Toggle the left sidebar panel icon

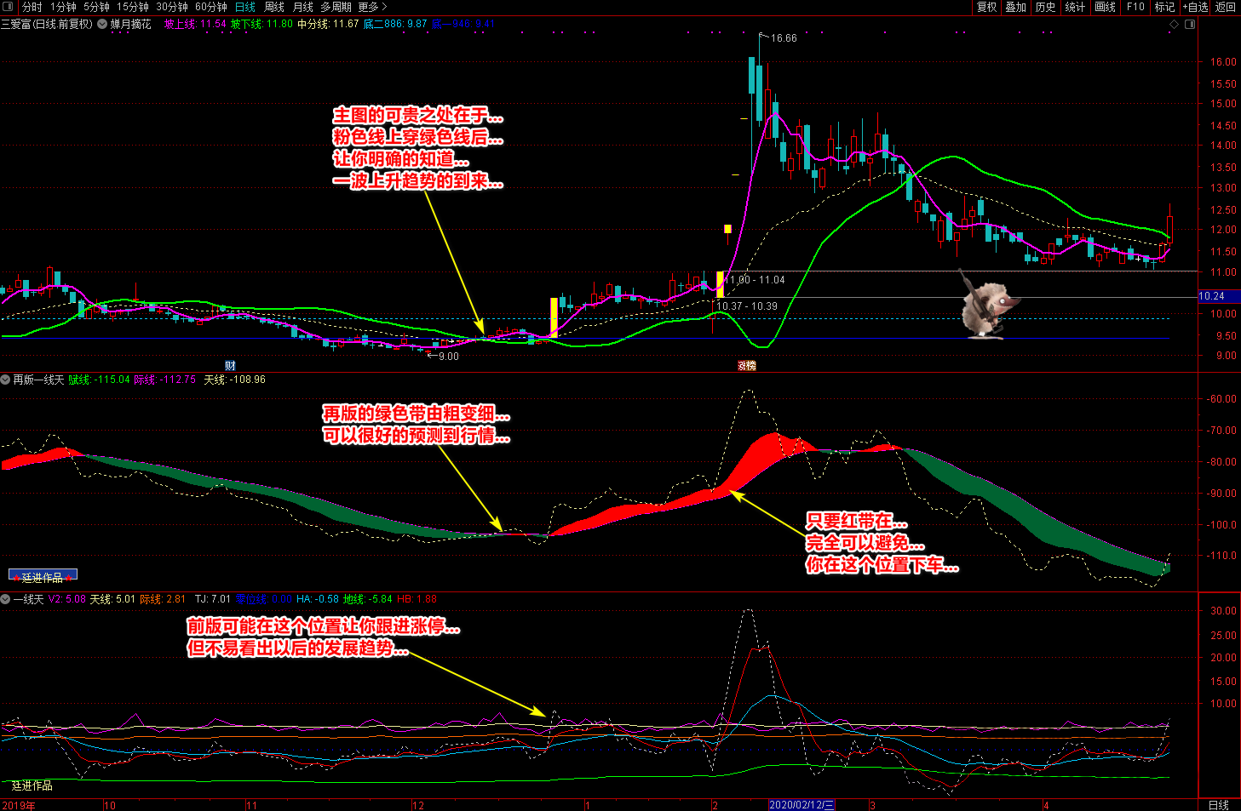click(x=9, y=7)
